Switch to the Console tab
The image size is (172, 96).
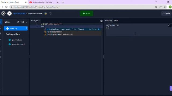coord(109,21)
